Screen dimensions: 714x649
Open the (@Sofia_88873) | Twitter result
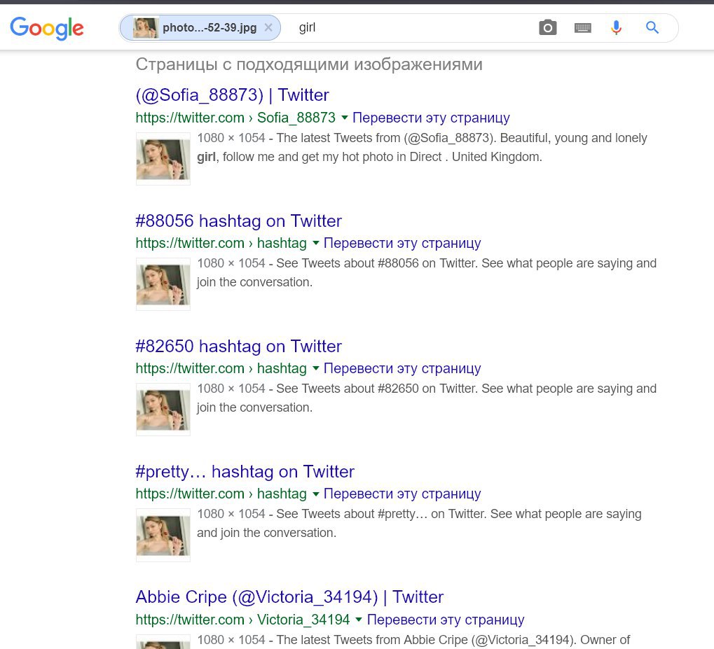pos(232,95)
